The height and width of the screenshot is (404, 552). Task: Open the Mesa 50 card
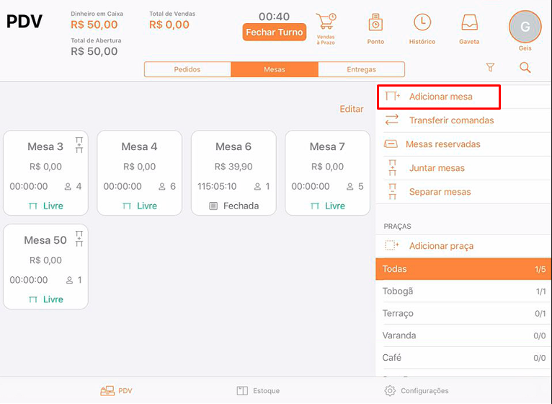coord(46,266)
